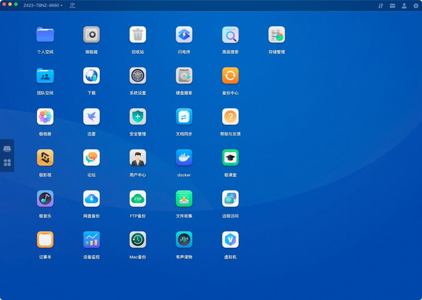This screenshot has width=422, height=300.
Task: Open 高级搜索 advanced search
Action: tap(230, 35)
